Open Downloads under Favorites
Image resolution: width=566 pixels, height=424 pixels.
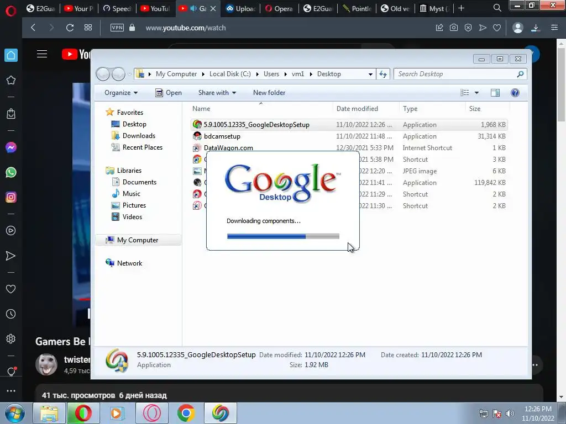point(139,136)
